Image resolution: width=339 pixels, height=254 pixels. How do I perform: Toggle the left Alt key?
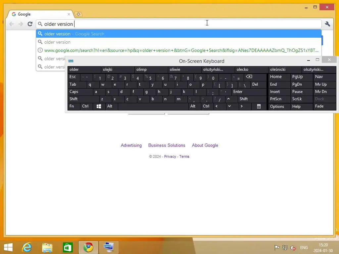[x=112, y=106]
